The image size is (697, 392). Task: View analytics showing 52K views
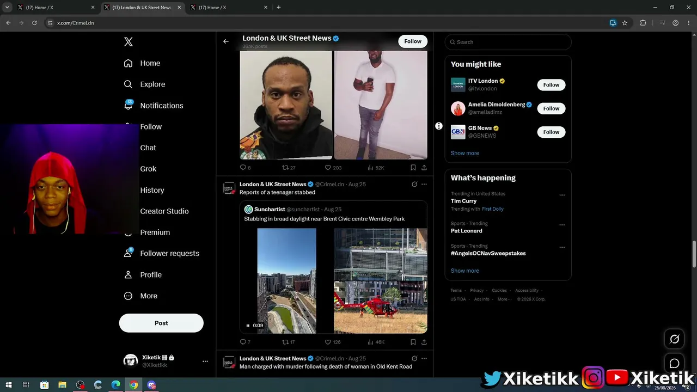click(x=370, y=168)
